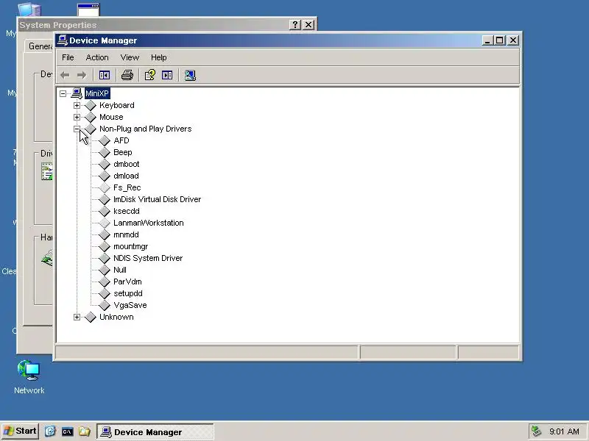Click the Keyboard category diamond icon
The height and width of the screenshot is (441, 589).
[91, 105]
